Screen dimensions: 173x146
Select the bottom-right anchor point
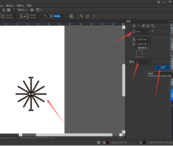click(x=142, y=57)
